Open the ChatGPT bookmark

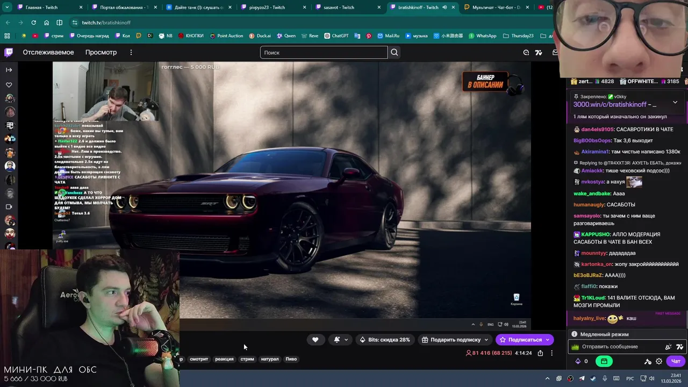(x=336, y=36)
